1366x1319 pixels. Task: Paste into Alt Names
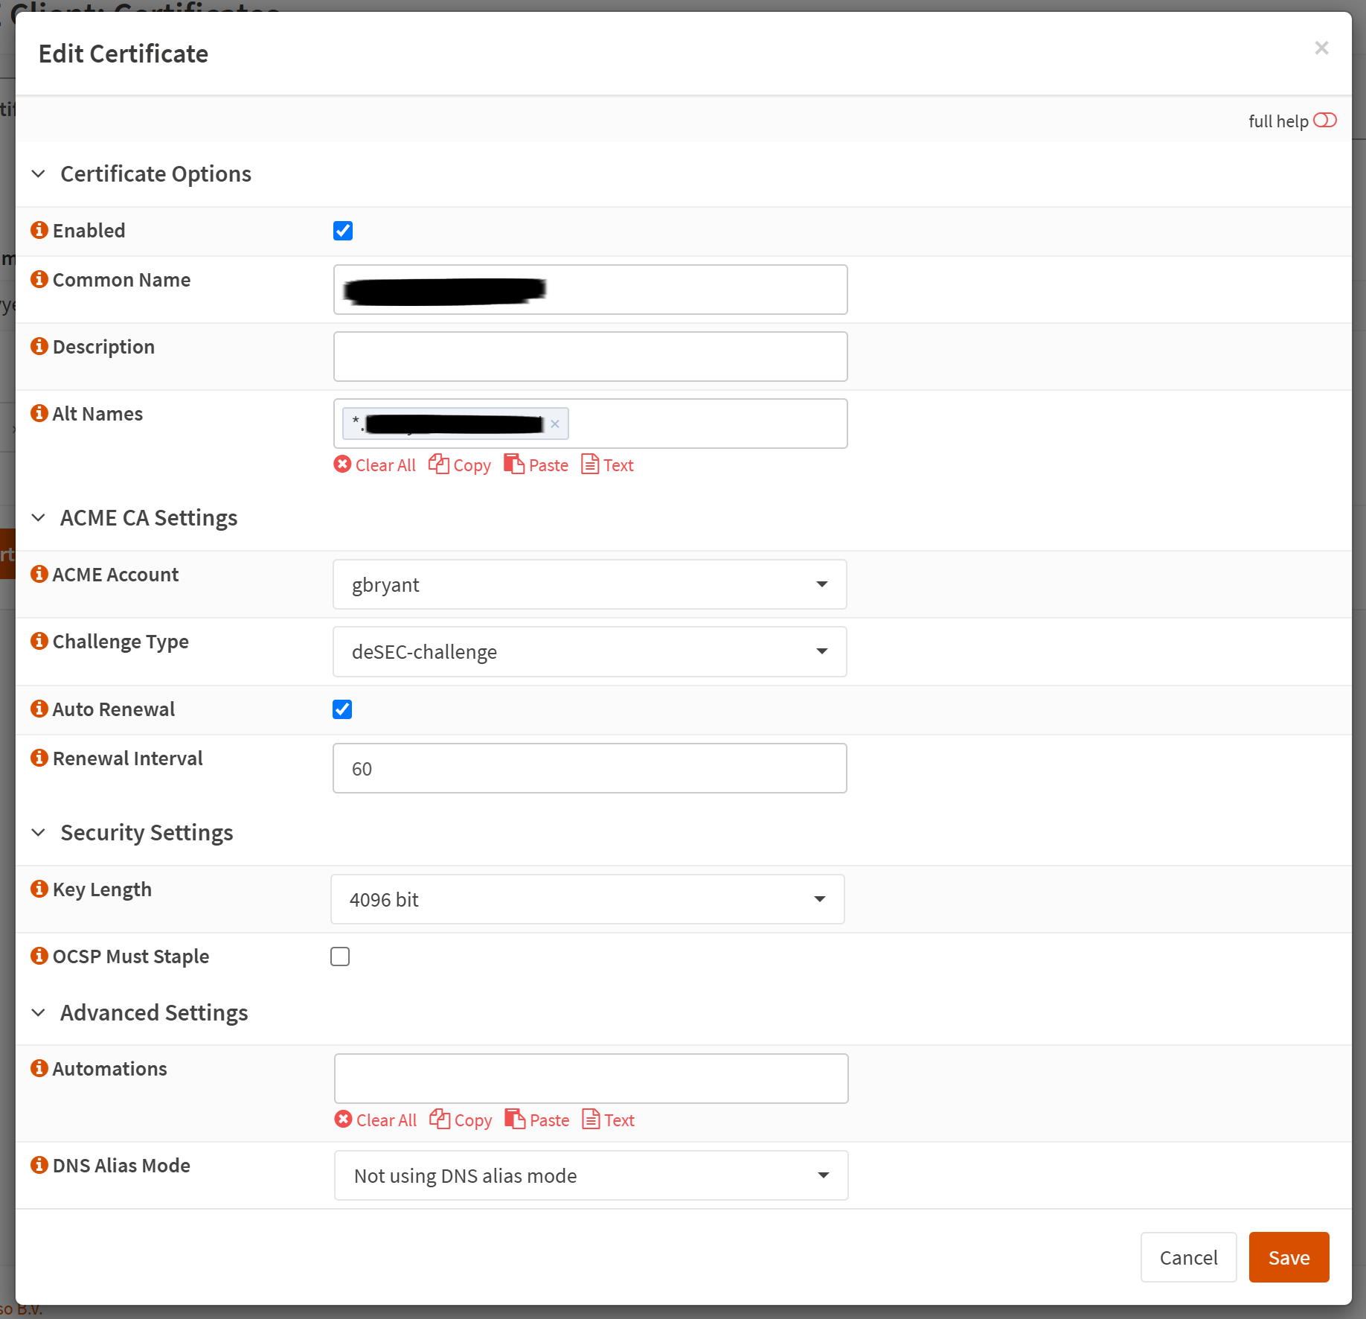(x=536, y=465)
